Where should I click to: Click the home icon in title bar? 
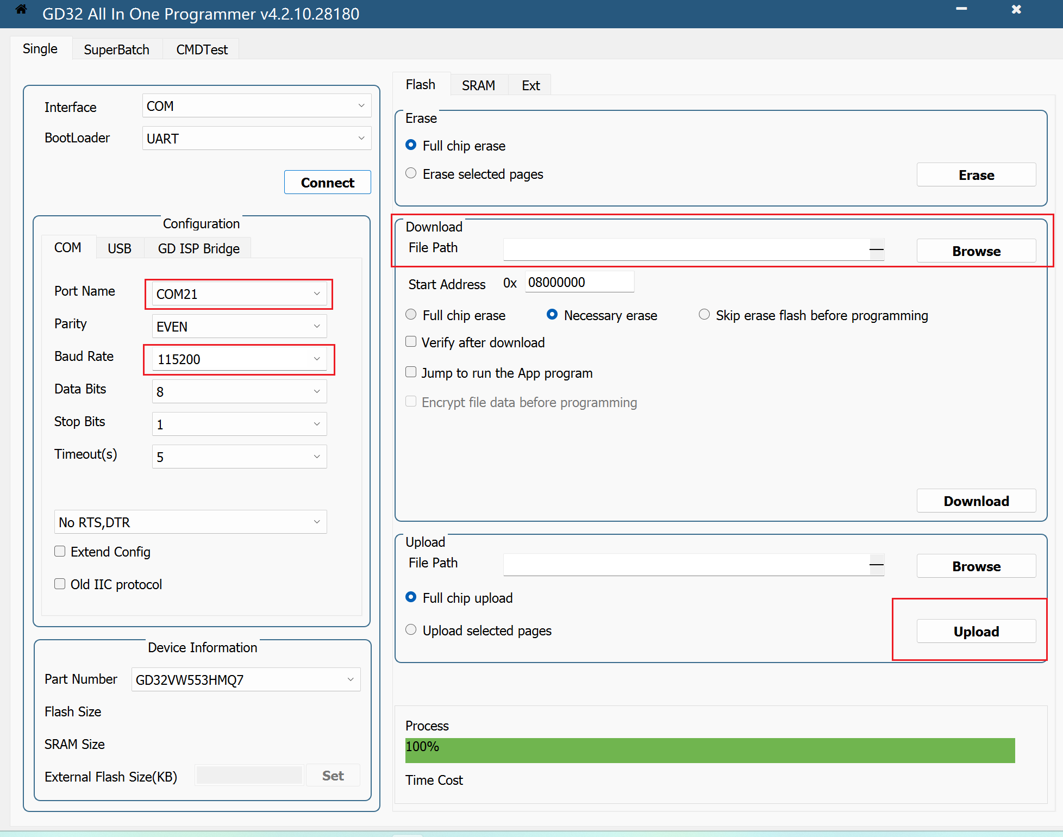click(x=21, y=9)
